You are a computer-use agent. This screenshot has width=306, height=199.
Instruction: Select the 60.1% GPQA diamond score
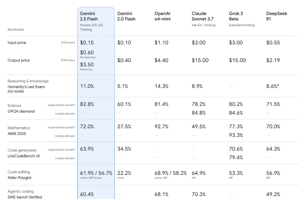click(x=124, y=104)
